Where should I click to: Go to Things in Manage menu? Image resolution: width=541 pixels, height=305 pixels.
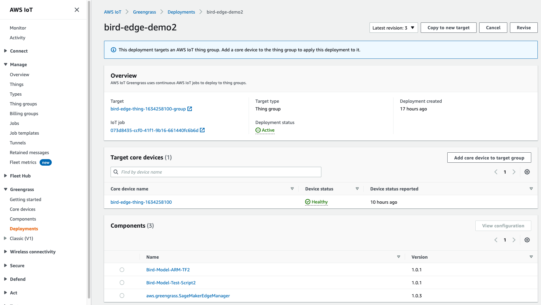(x=17, y=84)
